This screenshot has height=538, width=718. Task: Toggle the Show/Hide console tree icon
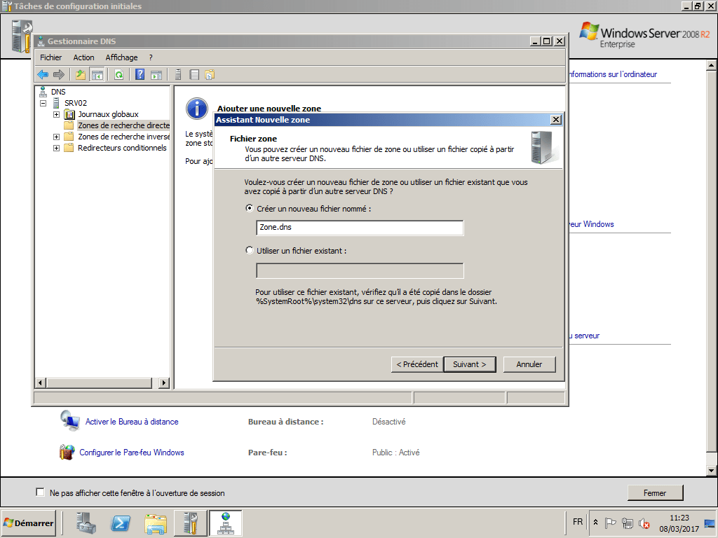pyautogui.click(x=96, y=74)
